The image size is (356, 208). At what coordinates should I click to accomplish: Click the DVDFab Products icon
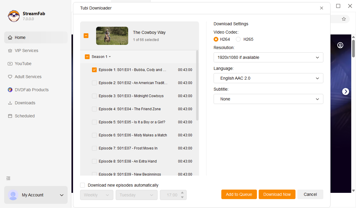[10, 90]
